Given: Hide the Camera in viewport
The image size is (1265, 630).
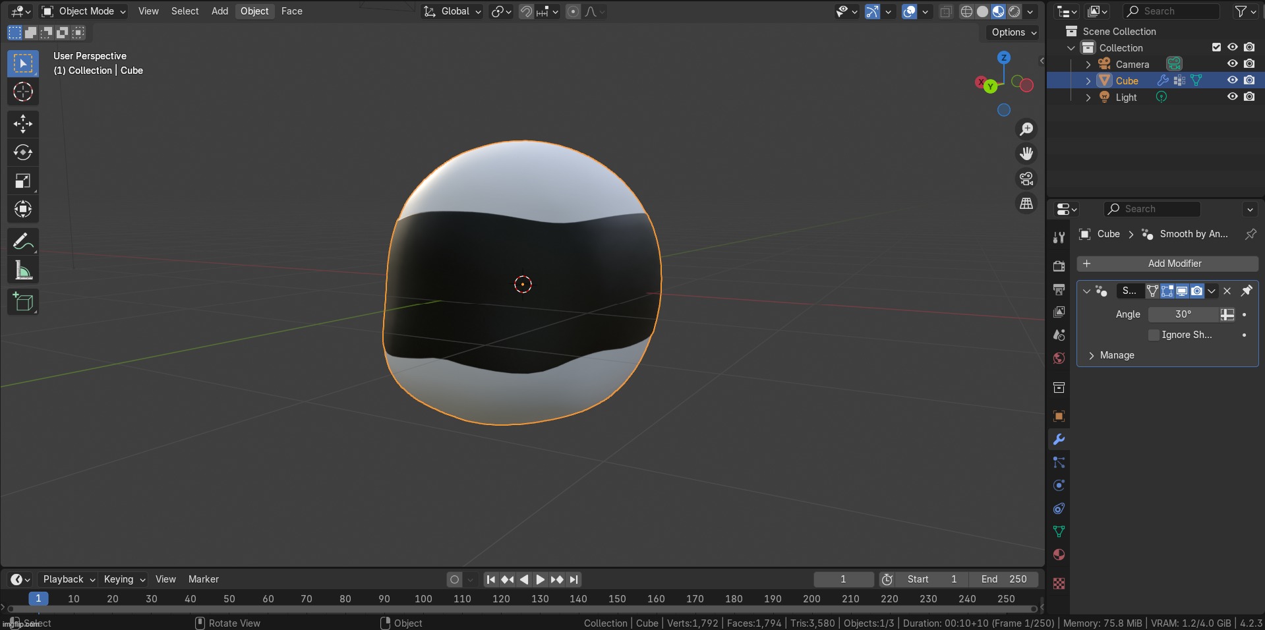Looking at the screenshot, I should (x=1232, y=64).
